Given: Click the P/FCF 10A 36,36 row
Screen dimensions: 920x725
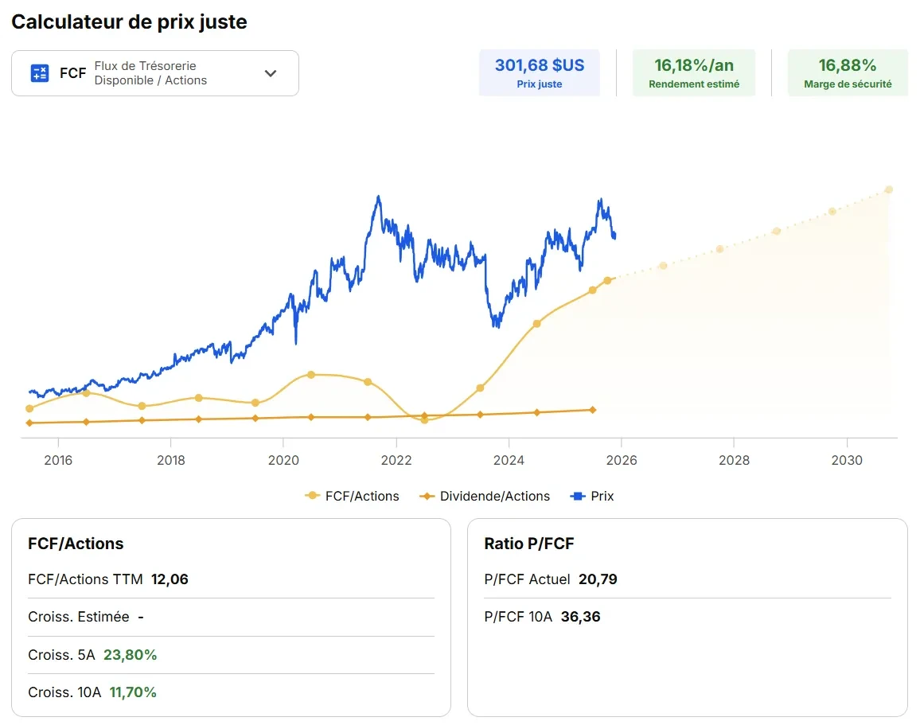Looking at the screenshot, I should [x=542, y=617].
